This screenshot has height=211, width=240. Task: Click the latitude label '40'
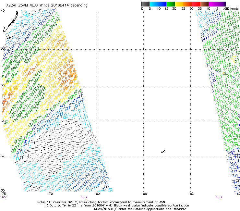[x=3, y=11]
